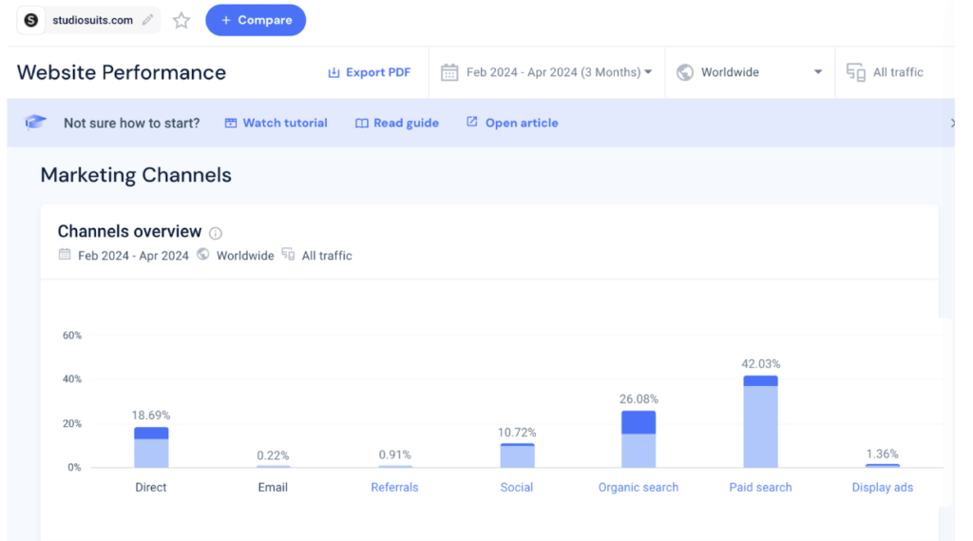The width and height of the screenshot is (973, 541).
Task: Click the Social bar at 10.72%
Action: pos(517,455)
